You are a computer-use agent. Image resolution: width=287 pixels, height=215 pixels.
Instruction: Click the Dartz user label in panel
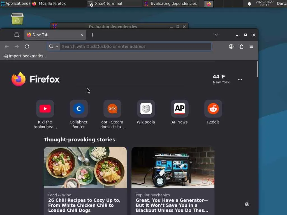282,3
